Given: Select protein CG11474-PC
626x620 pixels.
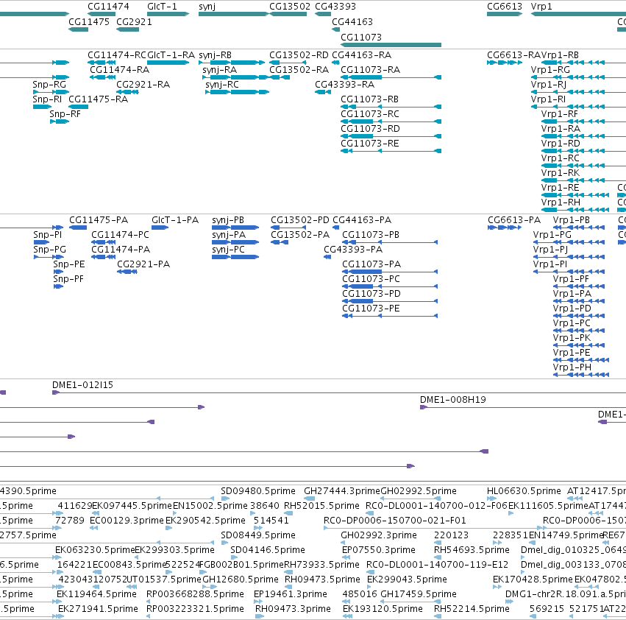Looking at the screenshot, I should click(x=120, y=236).
